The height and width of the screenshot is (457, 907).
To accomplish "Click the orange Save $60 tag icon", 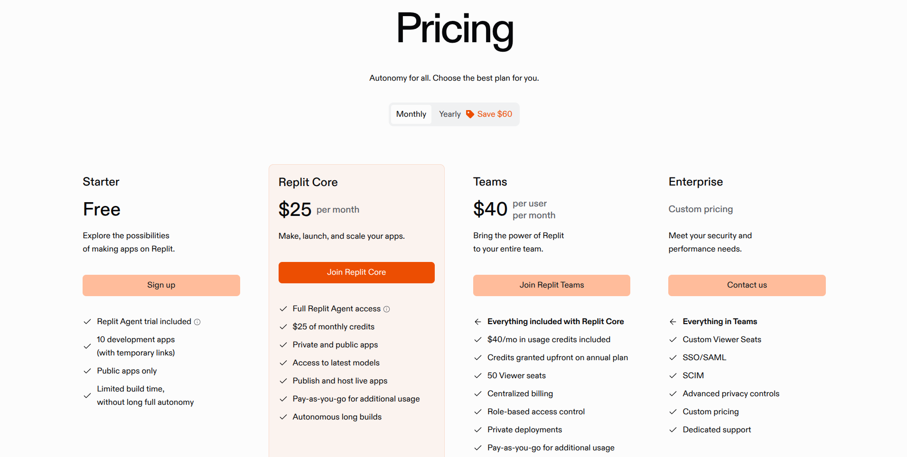I will (470, 114).
